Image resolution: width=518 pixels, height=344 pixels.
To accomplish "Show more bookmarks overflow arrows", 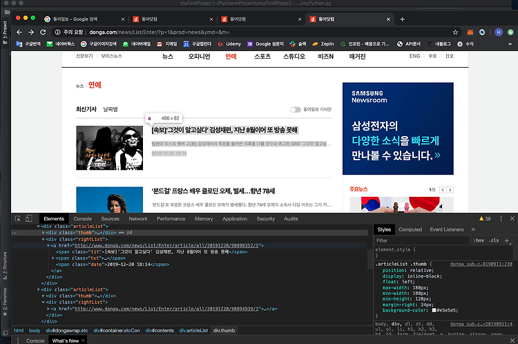I will (510, 44).
